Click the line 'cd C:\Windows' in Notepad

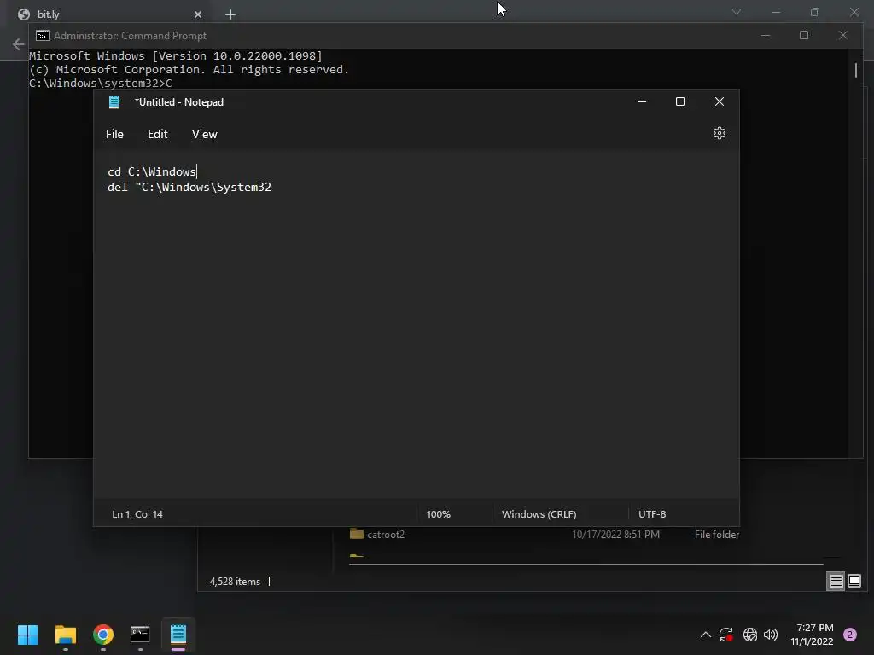pos(152,171)
